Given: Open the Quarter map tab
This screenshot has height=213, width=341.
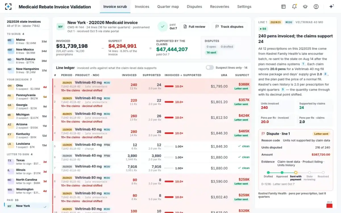Looking at the screenshot, I should coord(168,7).
